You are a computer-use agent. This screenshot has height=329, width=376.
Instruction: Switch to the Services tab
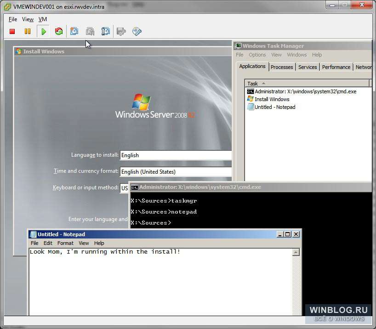[308, 67]
